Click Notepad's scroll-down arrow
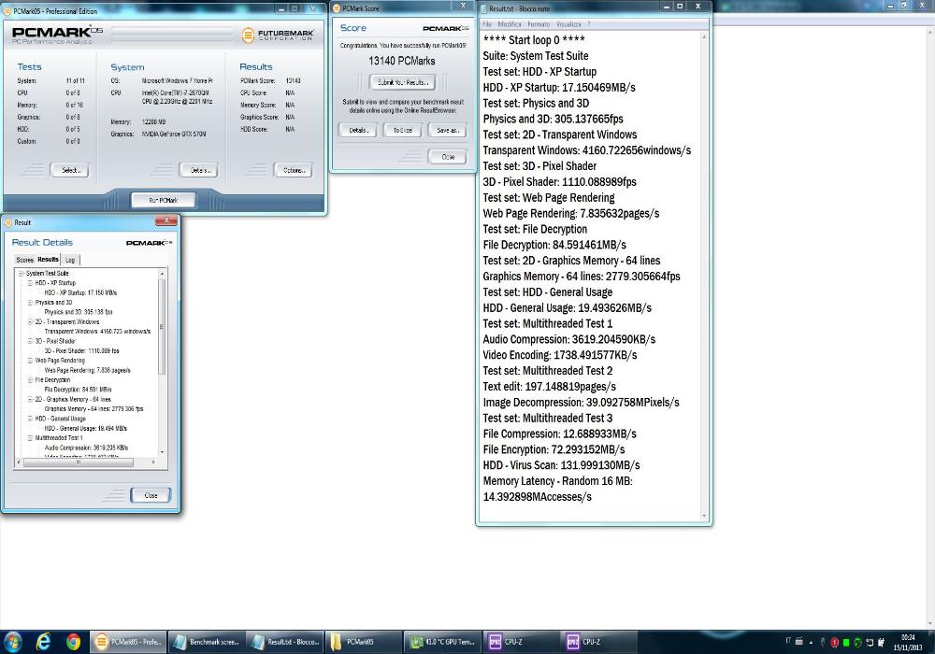The width and height of the screenshot is (935, 654). (704, 516)
